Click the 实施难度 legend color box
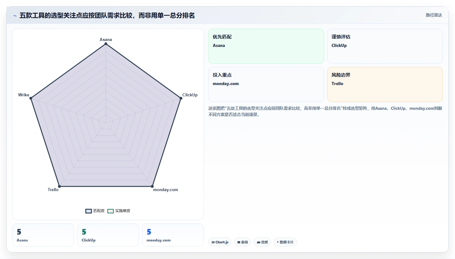This screenshot has width=455, height=259. pos(111,211)
